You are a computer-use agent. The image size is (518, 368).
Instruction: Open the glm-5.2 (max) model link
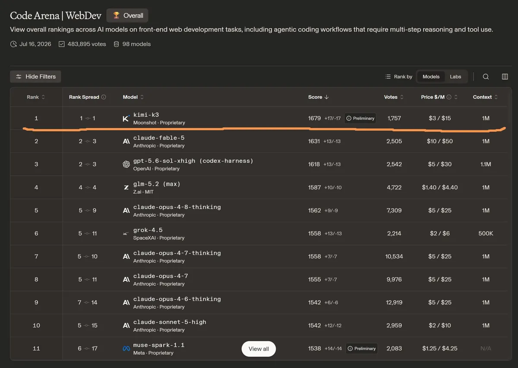click(157, 184)
